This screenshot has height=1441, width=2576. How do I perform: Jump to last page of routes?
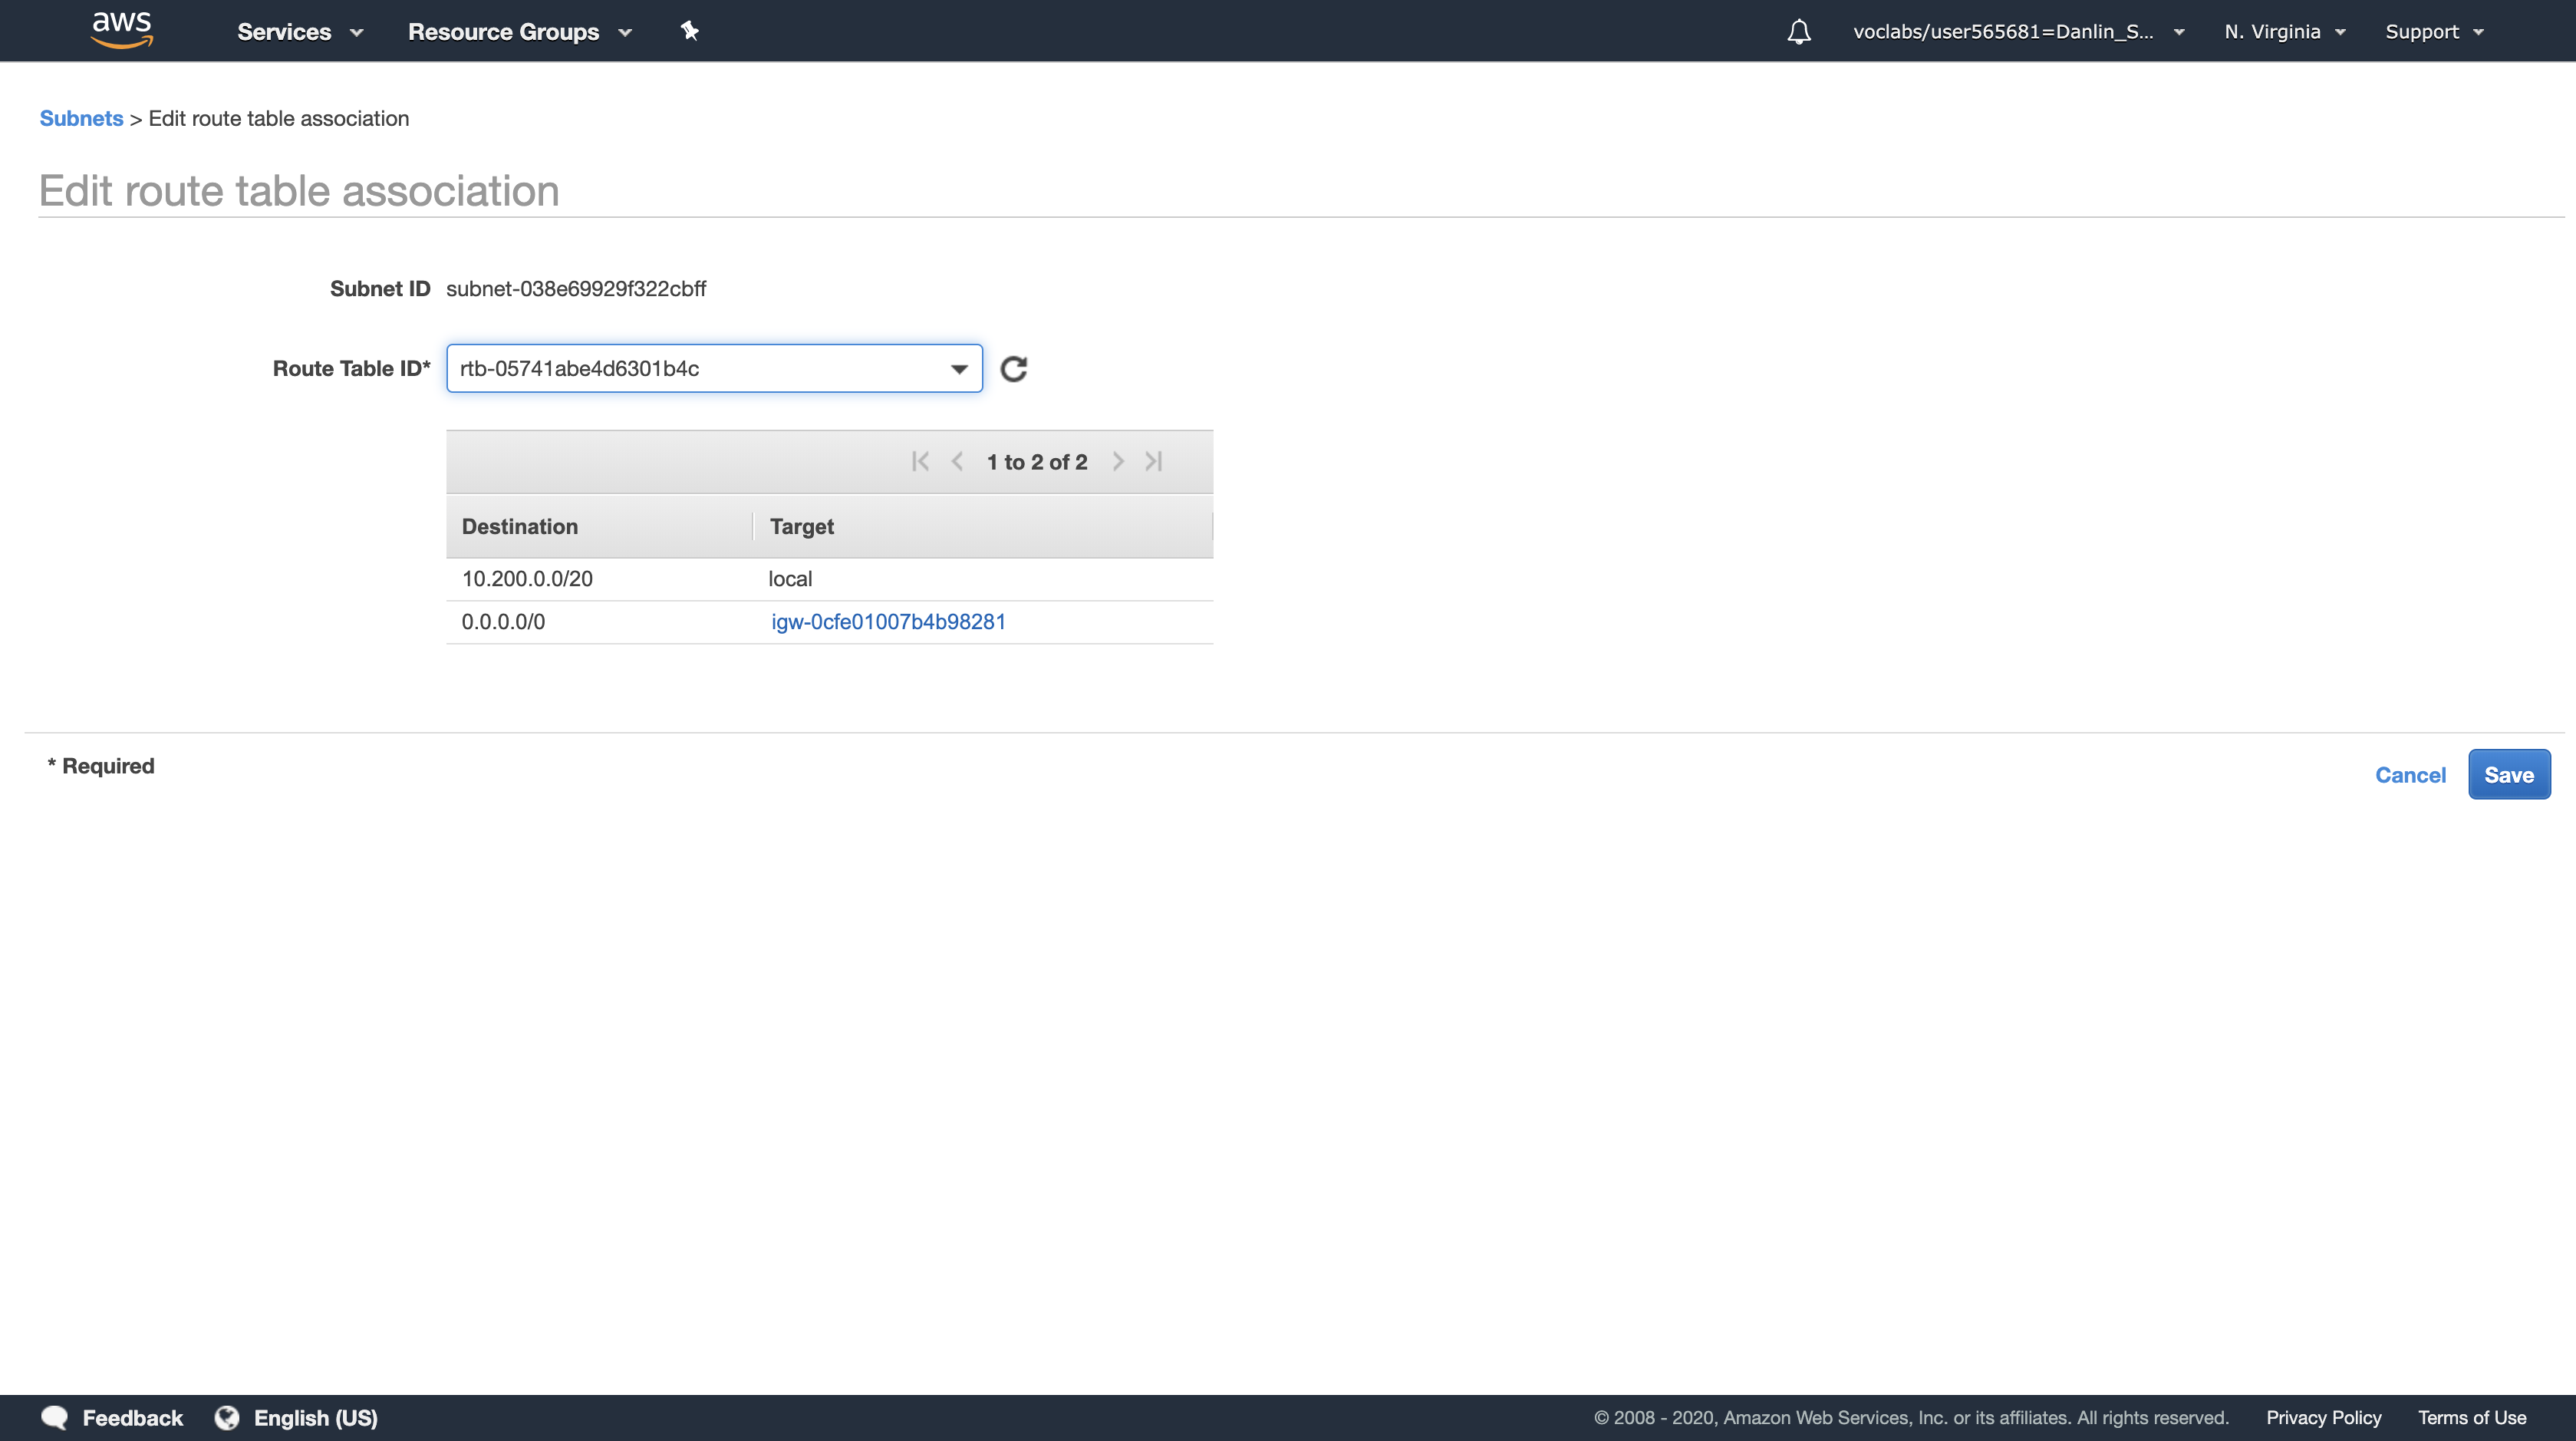[1154, 461]
